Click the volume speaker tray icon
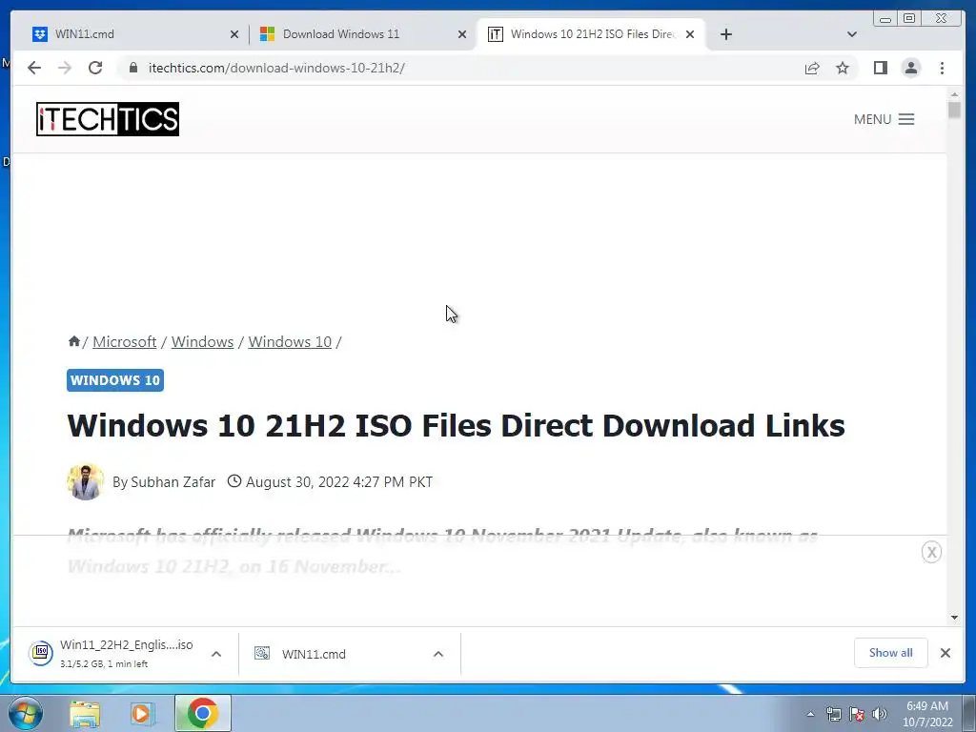This screenshot has width=976, height=732. point(879,715)
